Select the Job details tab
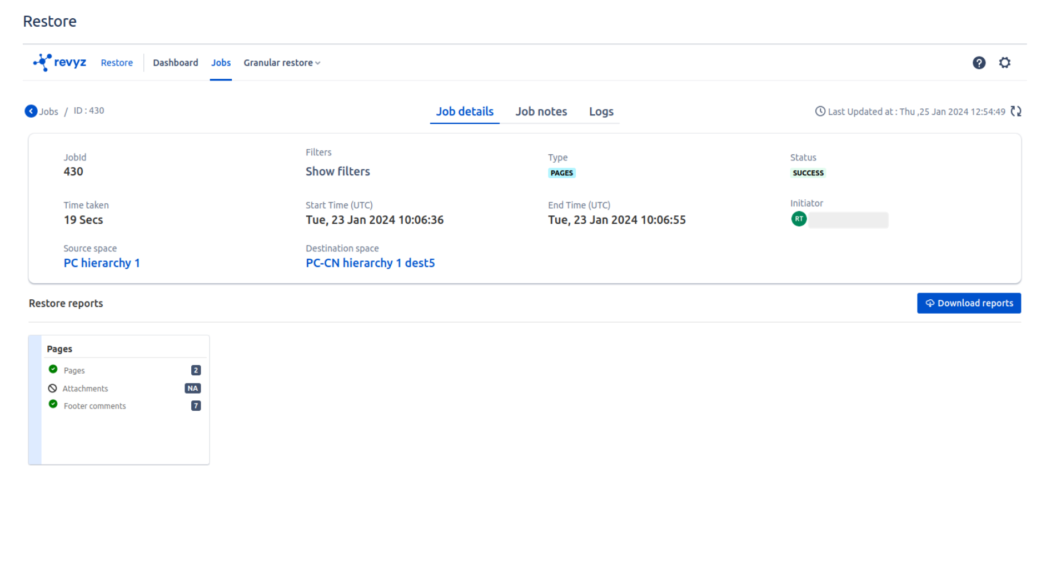The height and width of the screenshot is (569, 1061). click(465, 112)
